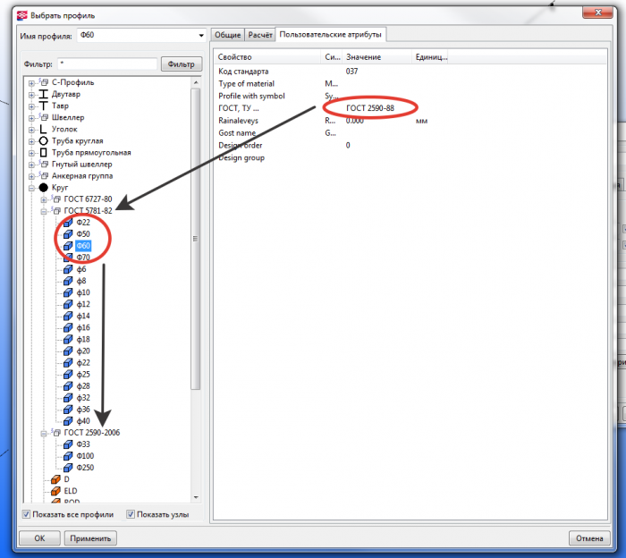Screen dimensions: 626x558
Task: Open the Имя профиля dropdown arrow
Action: click(201, 36)
